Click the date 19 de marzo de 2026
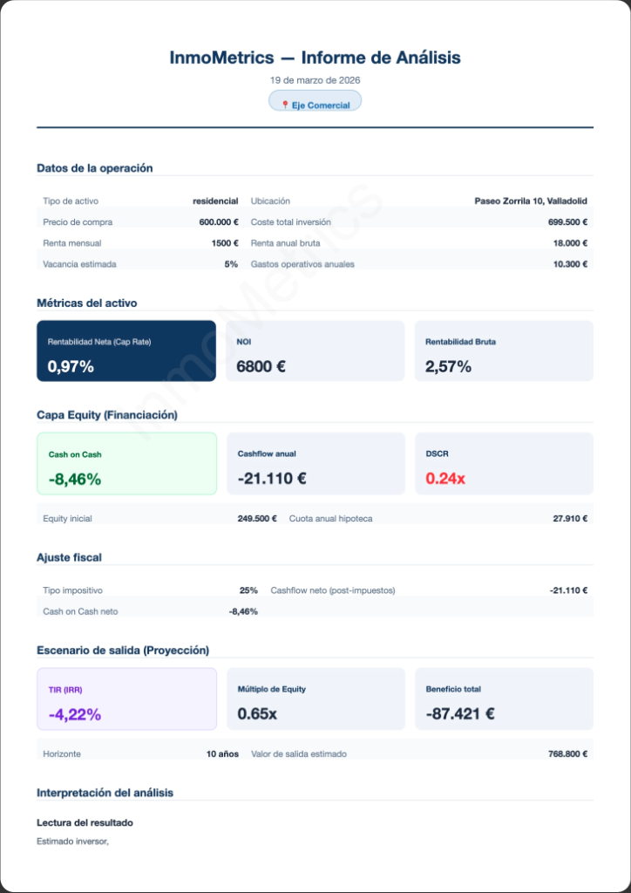631x893 pixels. pyautogui.click(x=315, y=80)
